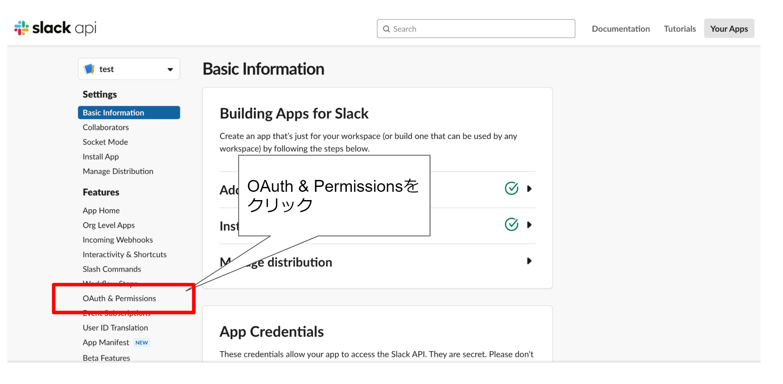Select Socket Mode in the sidebar
Image resolution: width=783 pixels, height=384 pixels.
105,142
